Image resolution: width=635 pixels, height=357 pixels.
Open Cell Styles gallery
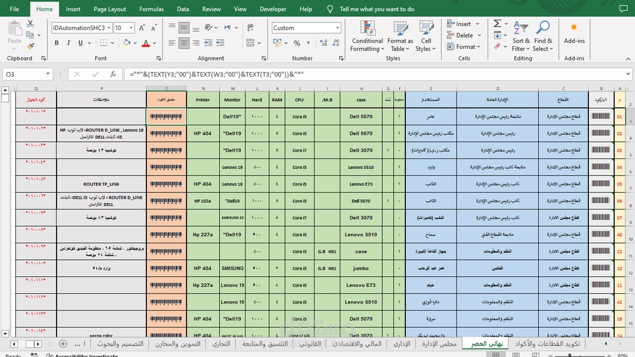(x=426, y=36)
